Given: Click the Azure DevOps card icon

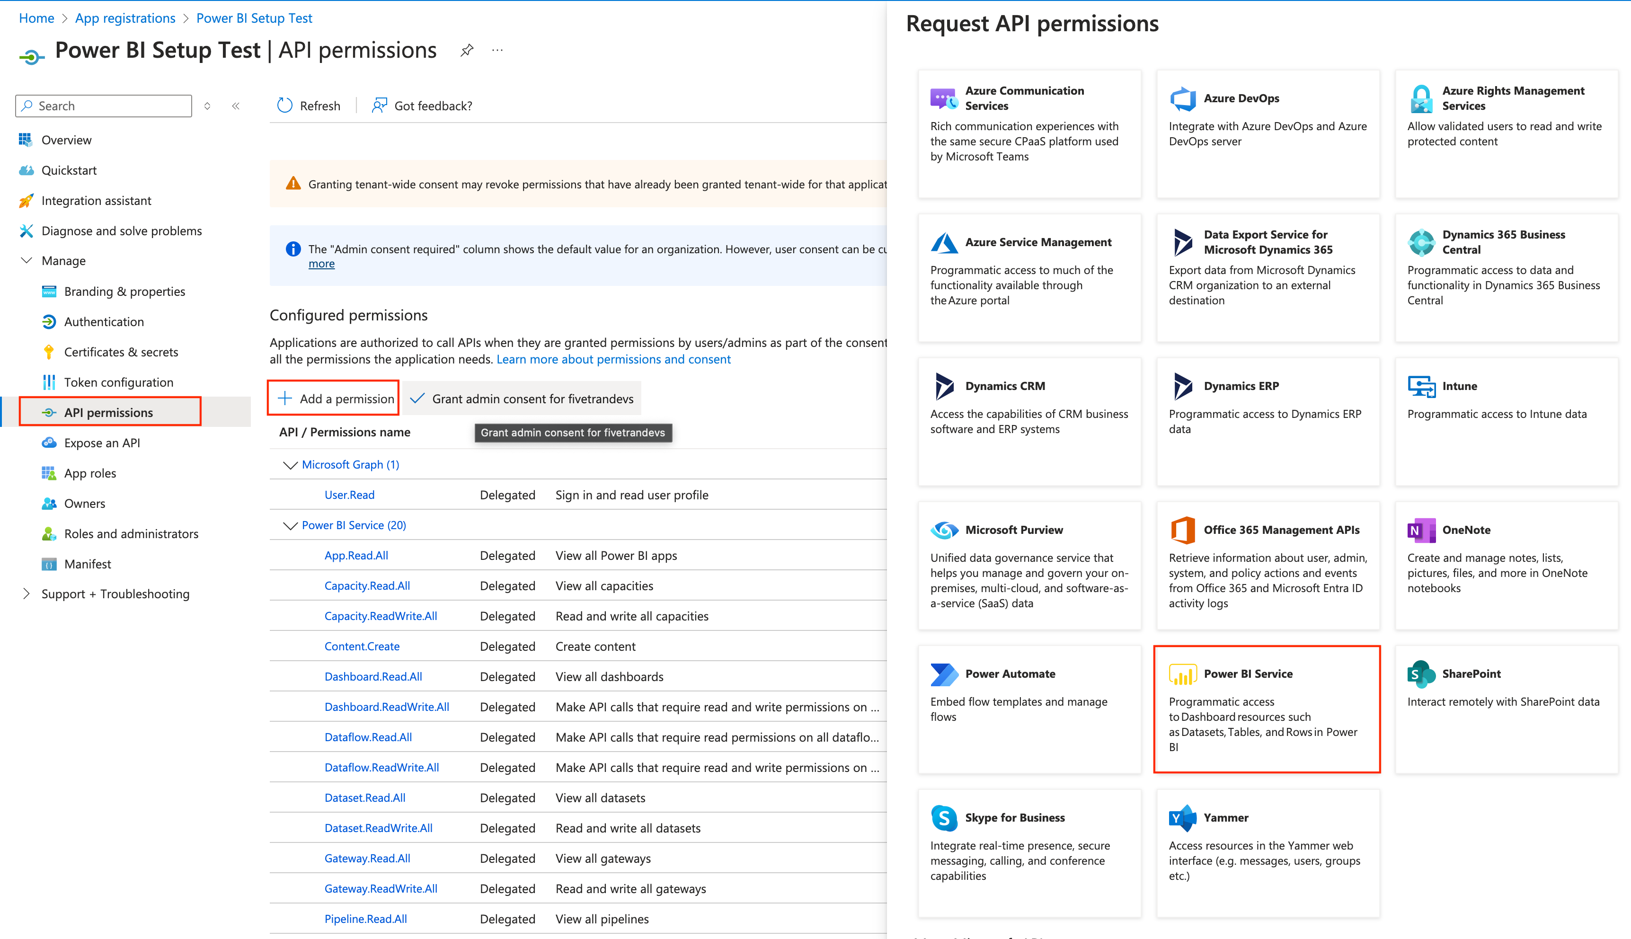Looking at the screenshot, I should (1183, 98).
